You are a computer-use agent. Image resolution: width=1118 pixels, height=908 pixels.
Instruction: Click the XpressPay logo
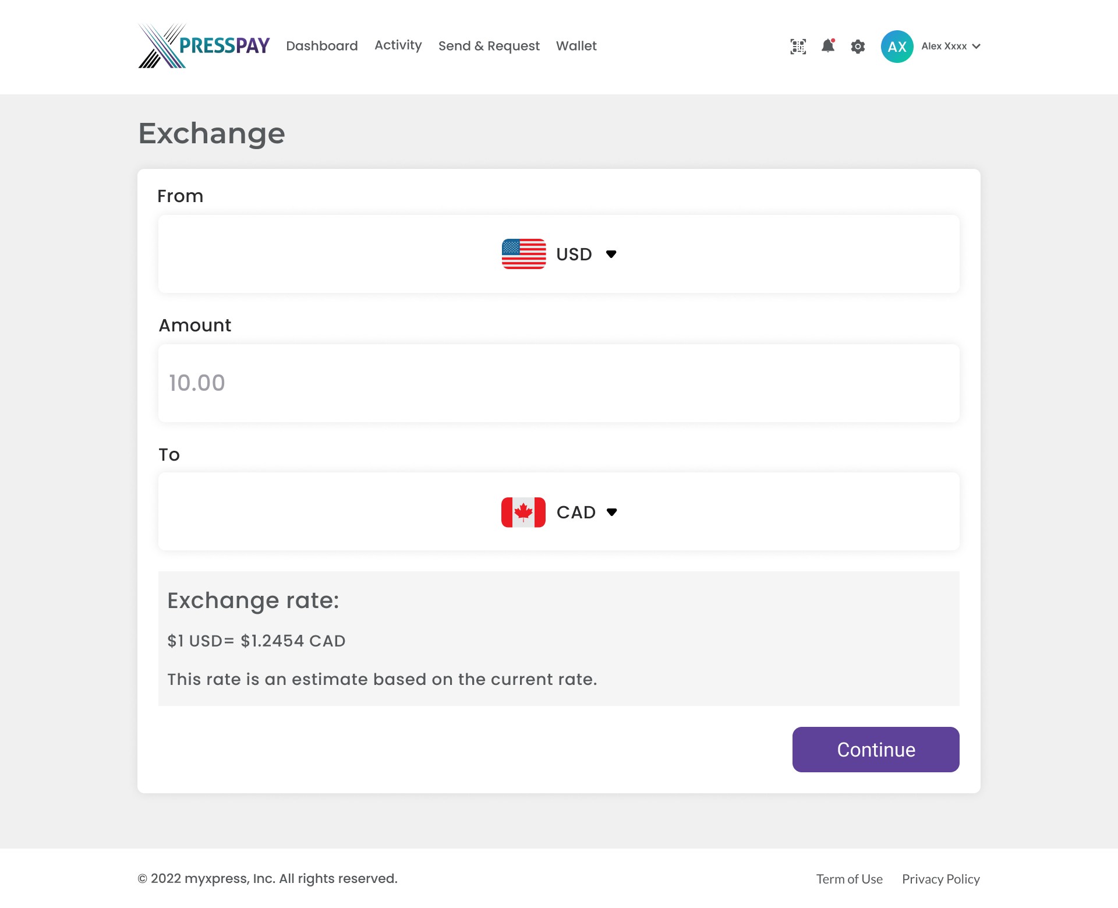pyautogui.click(x=204, y=46)
